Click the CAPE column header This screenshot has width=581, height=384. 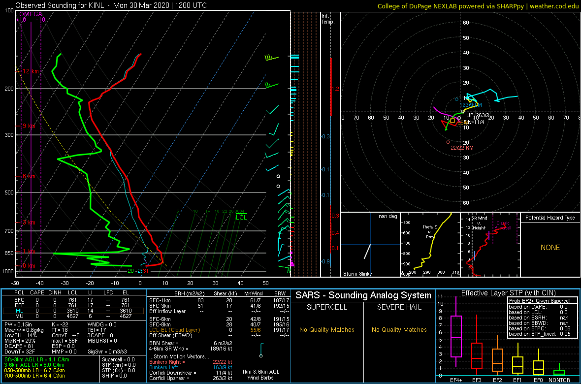click(37, 293)
